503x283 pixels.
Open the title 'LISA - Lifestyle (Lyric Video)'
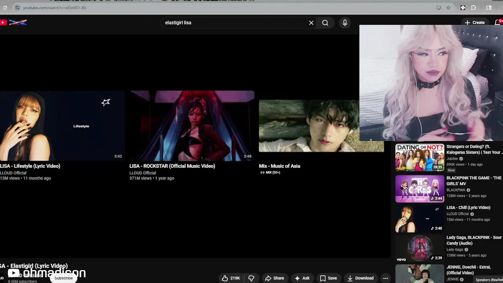pos(30,166)
